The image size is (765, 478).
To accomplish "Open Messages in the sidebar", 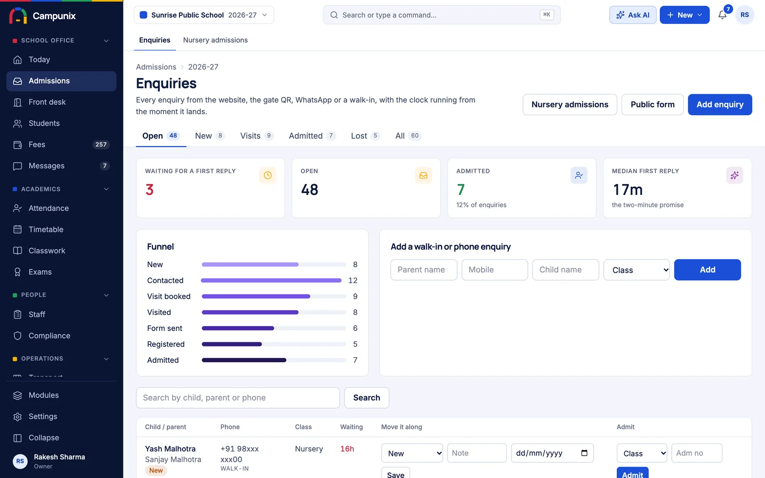I will 61,166.
